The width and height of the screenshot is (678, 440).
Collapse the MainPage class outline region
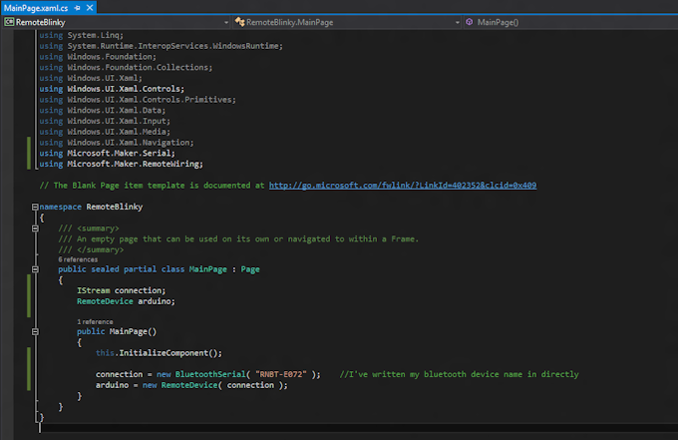[35, 269]
